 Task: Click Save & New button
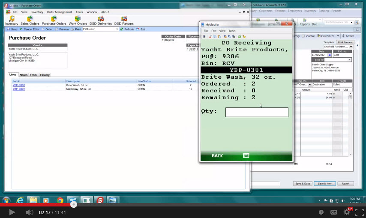(x=325, y=183)
